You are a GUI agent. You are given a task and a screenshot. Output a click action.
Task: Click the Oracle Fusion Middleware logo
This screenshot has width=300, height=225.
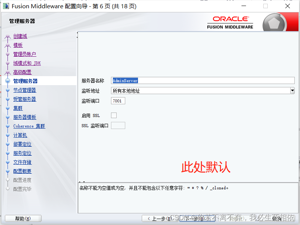[230, 22]
